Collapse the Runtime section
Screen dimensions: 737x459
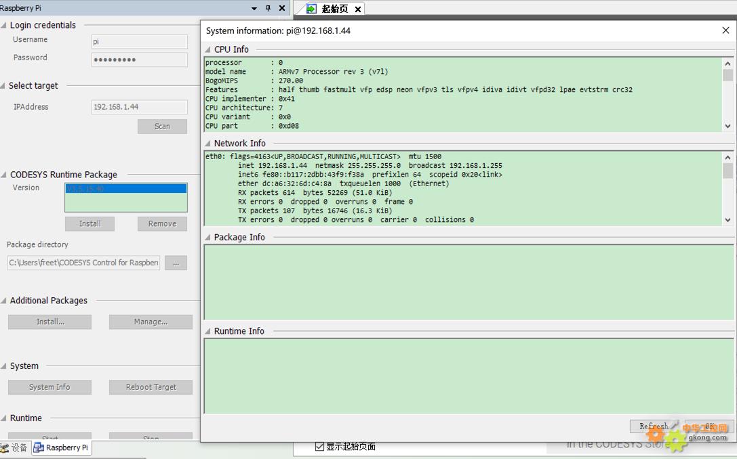(x=4, y=418)
